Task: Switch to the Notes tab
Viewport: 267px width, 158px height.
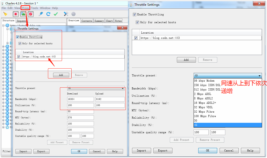Action: [118, 21]
